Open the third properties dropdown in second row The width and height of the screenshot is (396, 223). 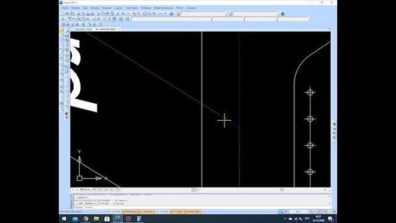click(x=260, y=19)
